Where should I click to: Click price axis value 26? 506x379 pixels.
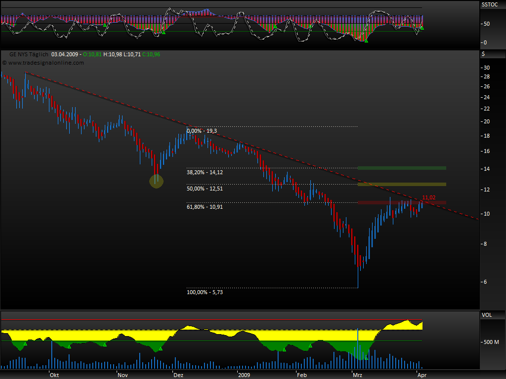point(487,86)
